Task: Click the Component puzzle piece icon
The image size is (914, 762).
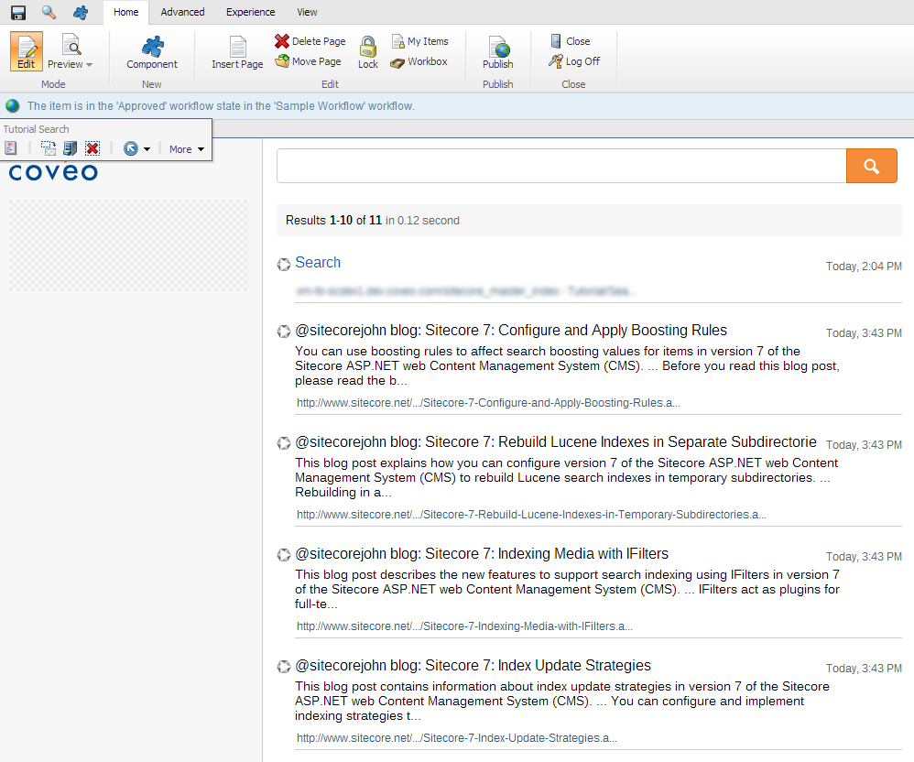Action: pyautogui.click(x=152, y=48)
